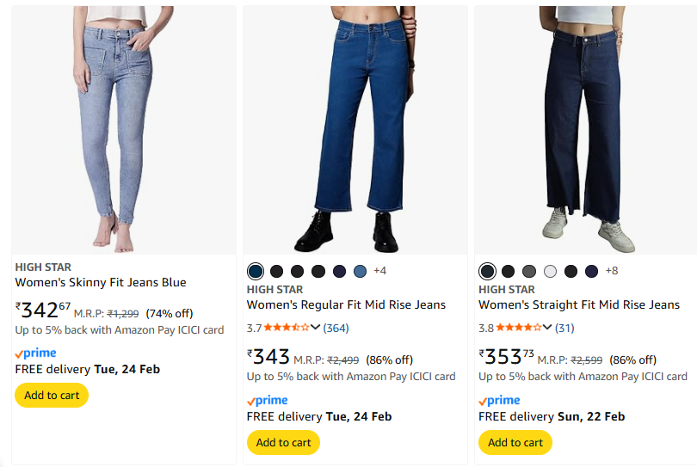Open the Women's Skinny Fit Jeans Blue title
Image resolution: width=697 pixels, height=467 pixels.
coord(101,283)
